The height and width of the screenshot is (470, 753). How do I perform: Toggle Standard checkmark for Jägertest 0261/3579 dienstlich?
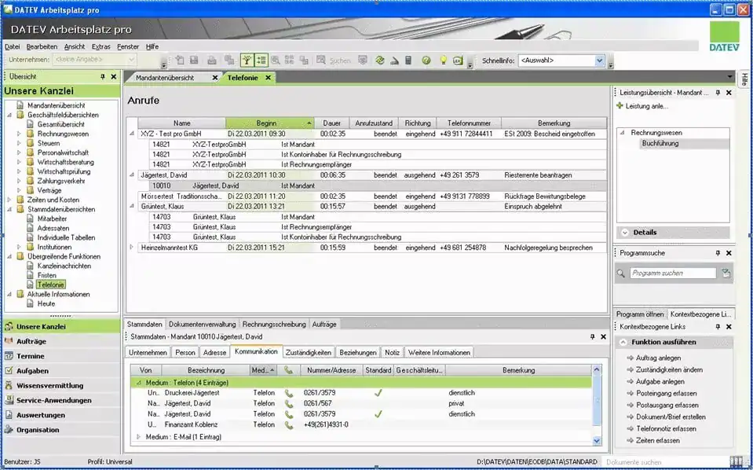coord(378,413)
